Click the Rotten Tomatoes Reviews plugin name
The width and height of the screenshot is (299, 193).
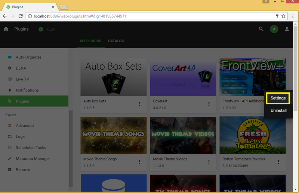pyautogui.click(x=244, y=159)
